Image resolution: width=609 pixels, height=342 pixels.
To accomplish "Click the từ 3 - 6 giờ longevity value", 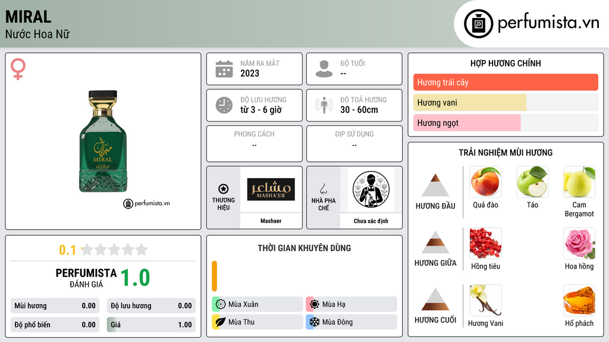I will [261, 110].
